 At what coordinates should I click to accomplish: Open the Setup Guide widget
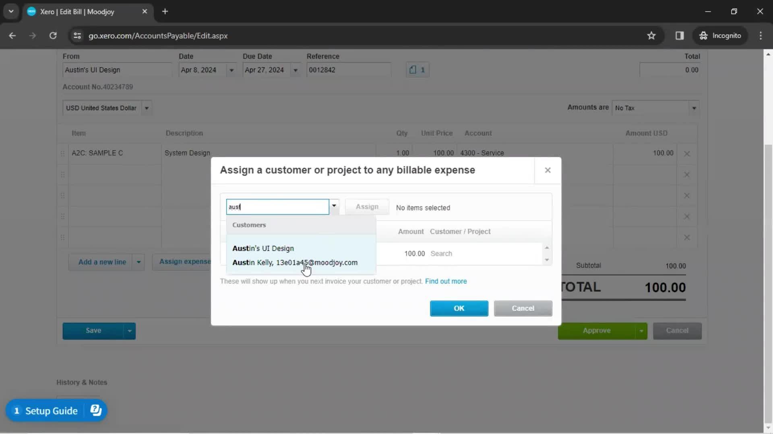pos(45,411)
